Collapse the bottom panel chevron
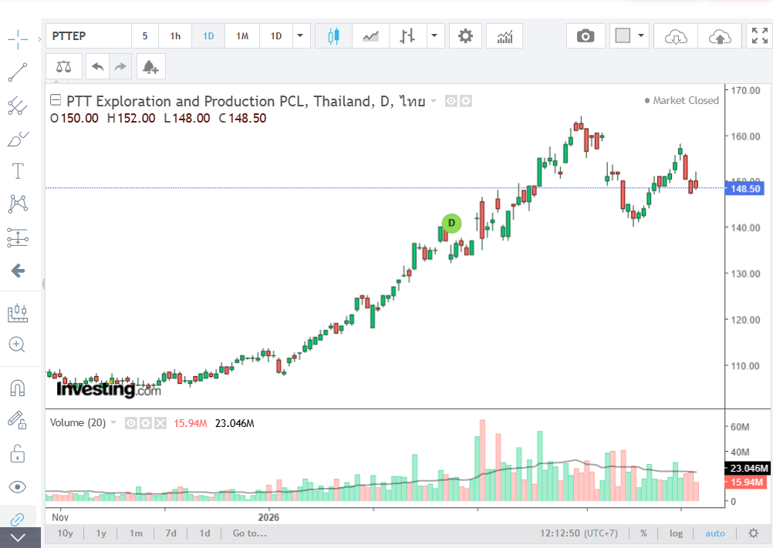The height and width of the screenshot is (548, 773). point(19,538)
